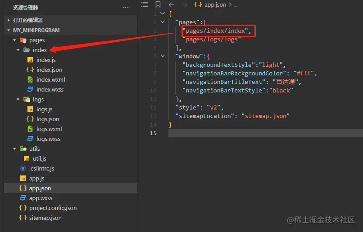The width and height of the screenshot is (363, 232).
Task: Collapse the utils folder arrow
Action: pos(14,149)
